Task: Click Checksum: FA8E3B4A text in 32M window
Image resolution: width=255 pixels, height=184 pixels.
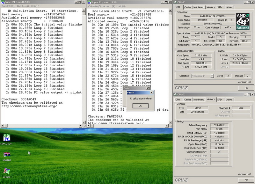Action: [105, 116]
